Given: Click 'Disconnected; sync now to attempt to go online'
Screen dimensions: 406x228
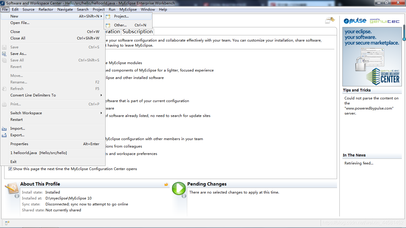Looking at the screenshot, I should click(87, 204).
